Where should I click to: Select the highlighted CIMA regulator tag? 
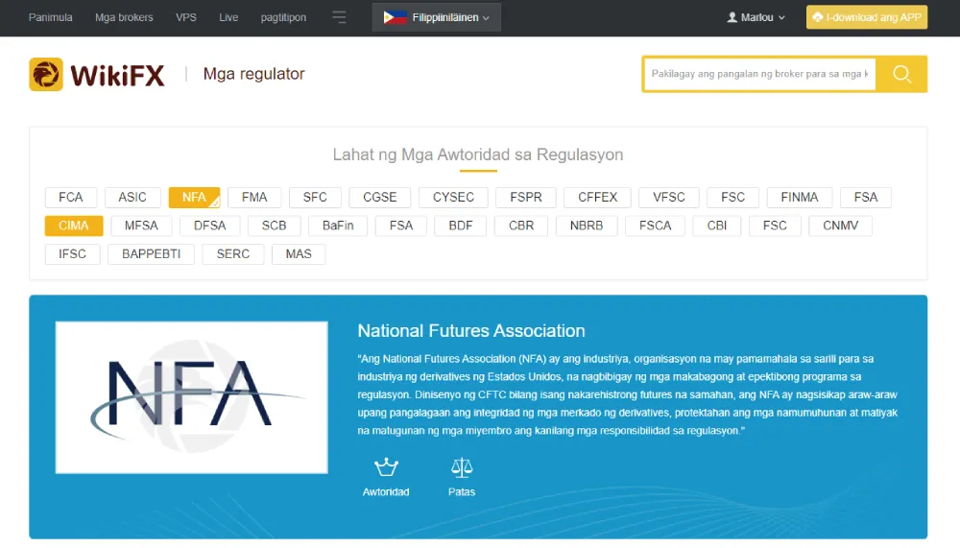tap(74, 226)
